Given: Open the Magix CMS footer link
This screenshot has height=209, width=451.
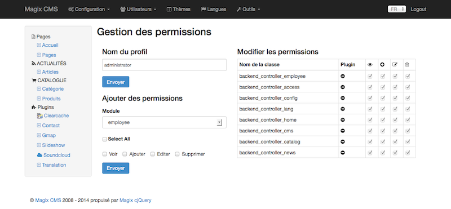Looking at the screenshot, I should click(48, 201).
